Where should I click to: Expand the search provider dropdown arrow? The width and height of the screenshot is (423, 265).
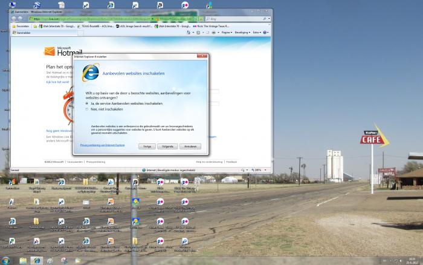269,19
